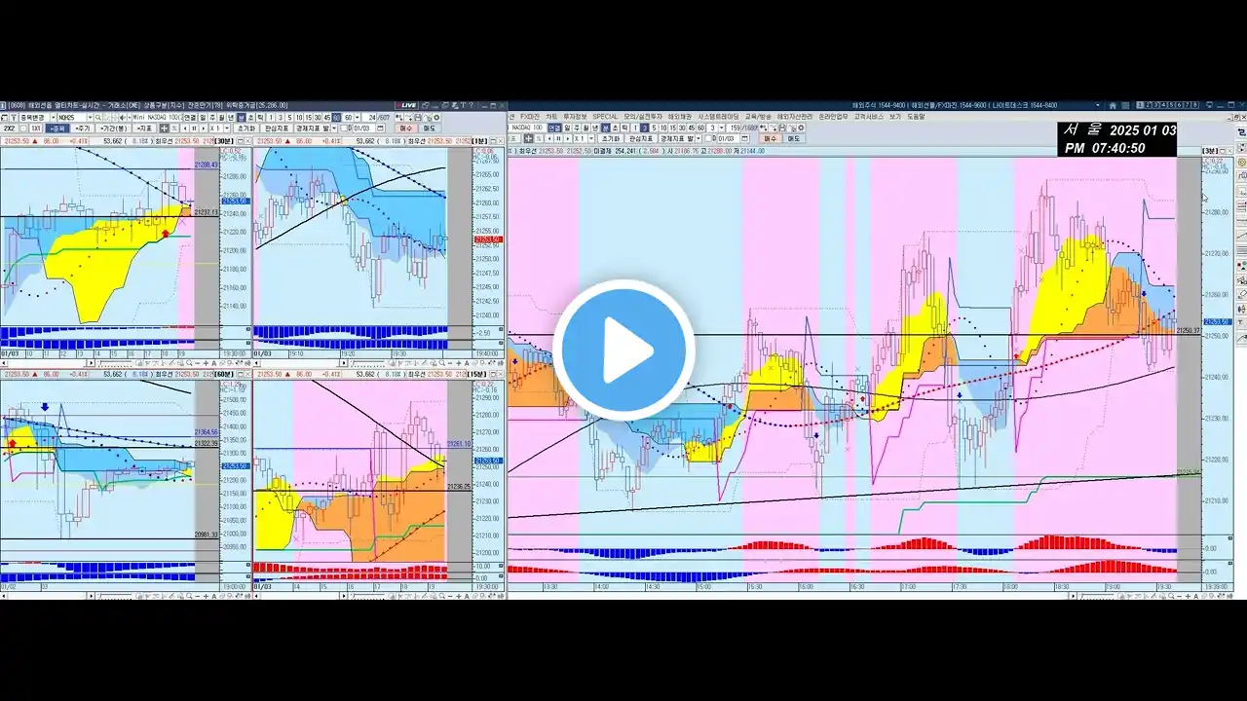Open the FX마진 menu
This screenshot has width=1247, height=701.
click(x=530, y=117)
